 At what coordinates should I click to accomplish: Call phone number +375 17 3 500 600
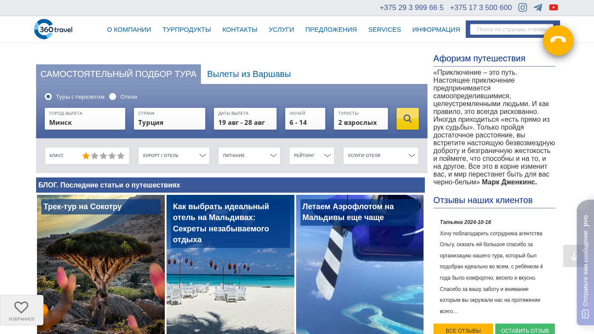(x=481, y=7)
